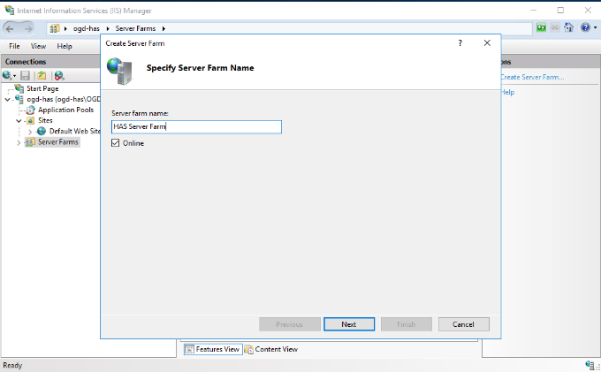The image size is (601, 372).
Task: Click Server Farms in the address breadcrumb
Action: (135, 28)
